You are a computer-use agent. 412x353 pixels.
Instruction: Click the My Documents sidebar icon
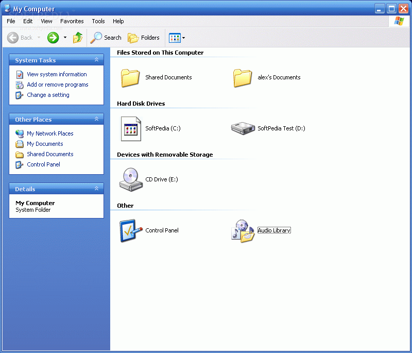coord(20,144)
